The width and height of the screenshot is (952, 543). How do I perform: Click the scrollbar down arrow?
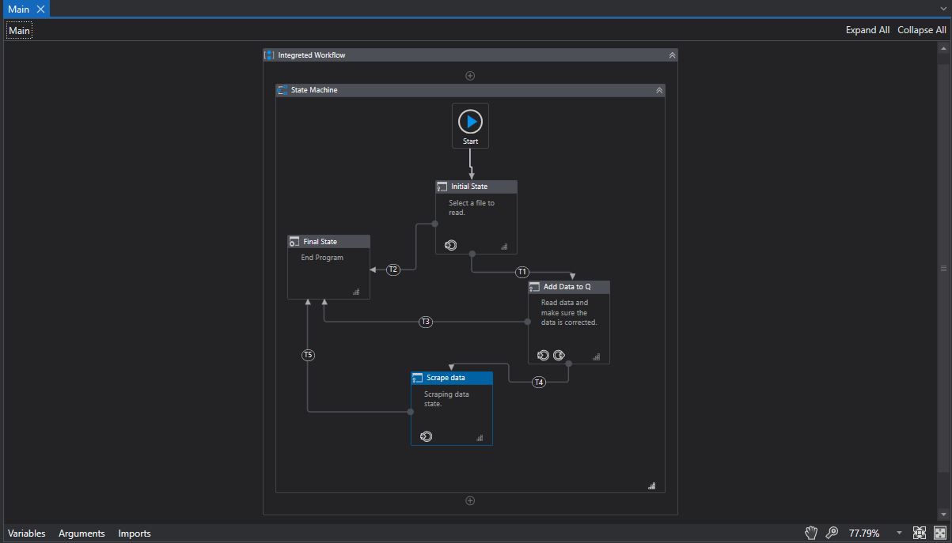click(x=943, y=515)
